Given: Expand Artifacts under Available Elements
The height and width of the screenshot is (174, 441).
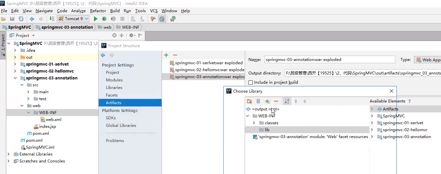Looking at the screenshot, I should pyautogui.click(x=372, y=109).
